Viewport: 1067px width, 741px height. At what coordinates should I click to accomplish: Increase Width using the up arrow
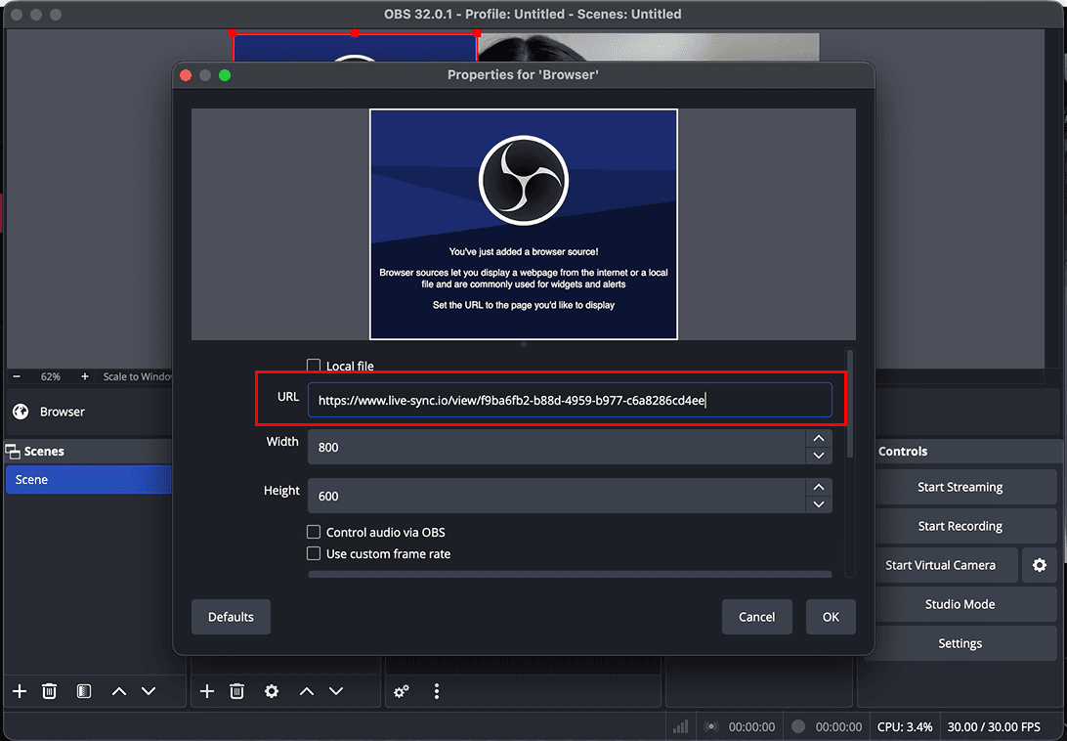point(819,439)
